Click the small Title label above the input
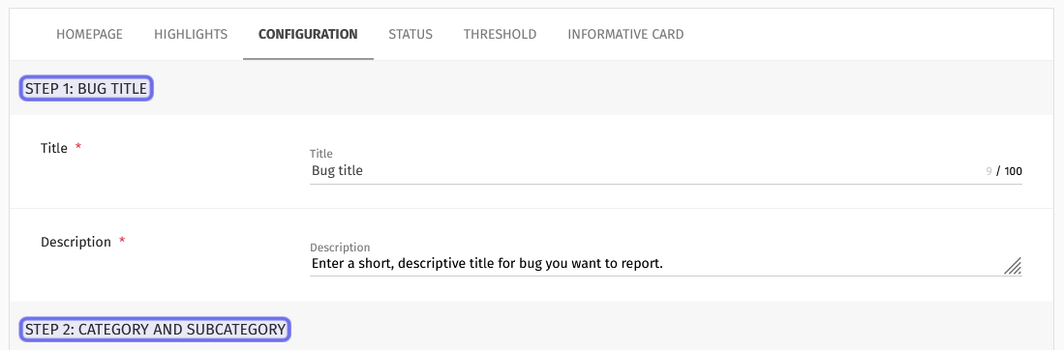This screenshot has width=1064, height=350. (x=321, y=154)
